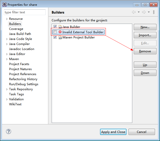Click the help question mark icon
The width and height of the screenshot is (160, 141).
[x=9, y=131]
